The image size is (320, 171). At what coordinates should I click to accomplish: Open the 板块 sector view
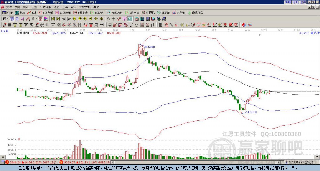click(20, 12)
